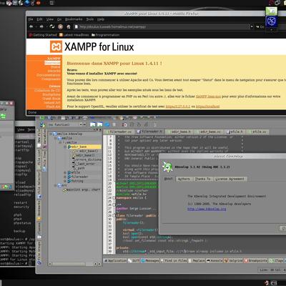Open vertical File Selector side tab
The height and width of the screenshot is (286, 286).
click(x=39, y=185)
